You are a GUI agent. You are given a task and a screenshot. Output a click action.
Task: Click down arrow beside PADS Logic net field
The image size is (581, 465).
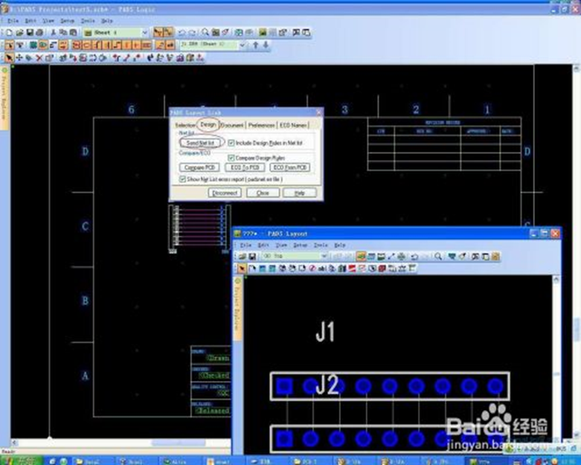click(x=266, y=45)
